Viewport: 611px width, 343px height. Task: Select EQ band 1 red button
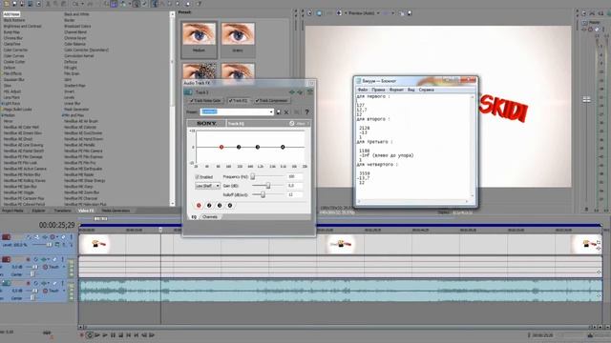pyautogui.click(x=199, y=206)
